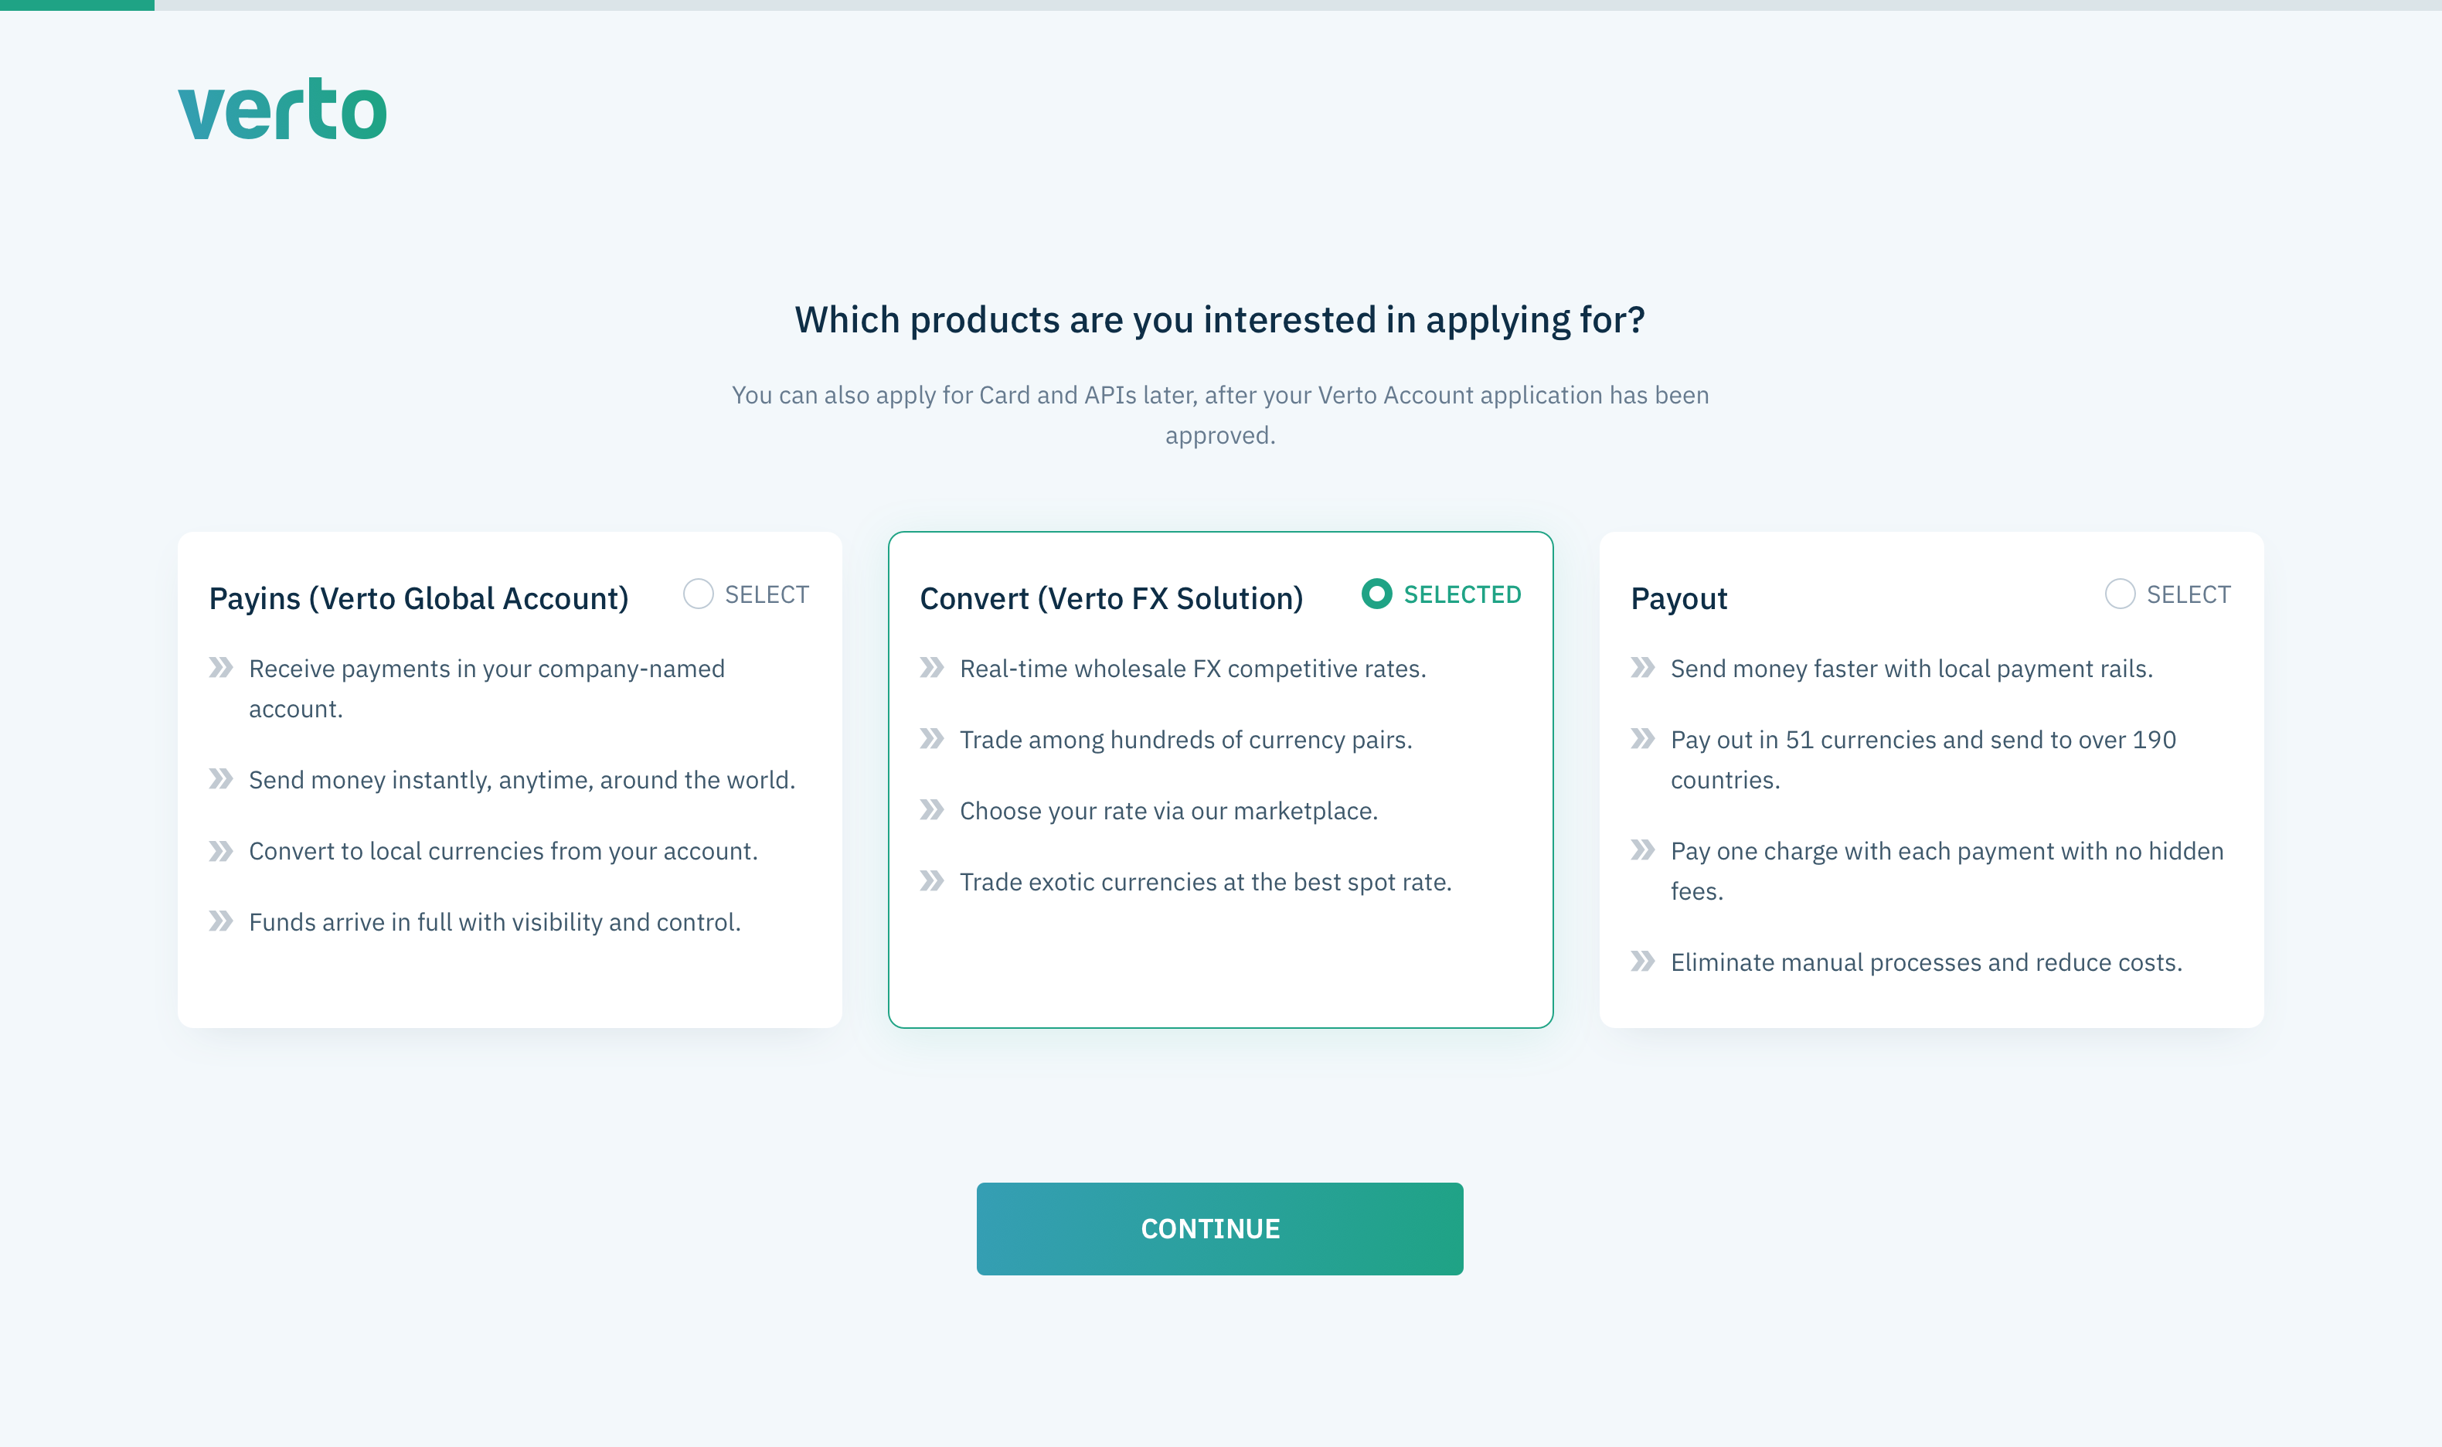Click chevron icon beside 'Real-time wholesale FX'
Screen dimensions: 2442x1447
tap(932, 668)
